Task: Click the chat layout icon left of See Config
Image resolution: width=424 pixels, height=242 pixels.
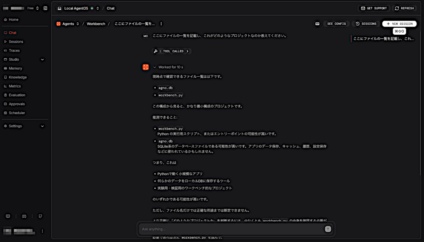Action: click(317, 24)
